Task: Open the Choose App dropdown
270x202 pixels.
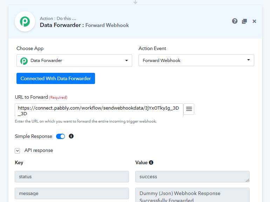Action: (74, 61)
